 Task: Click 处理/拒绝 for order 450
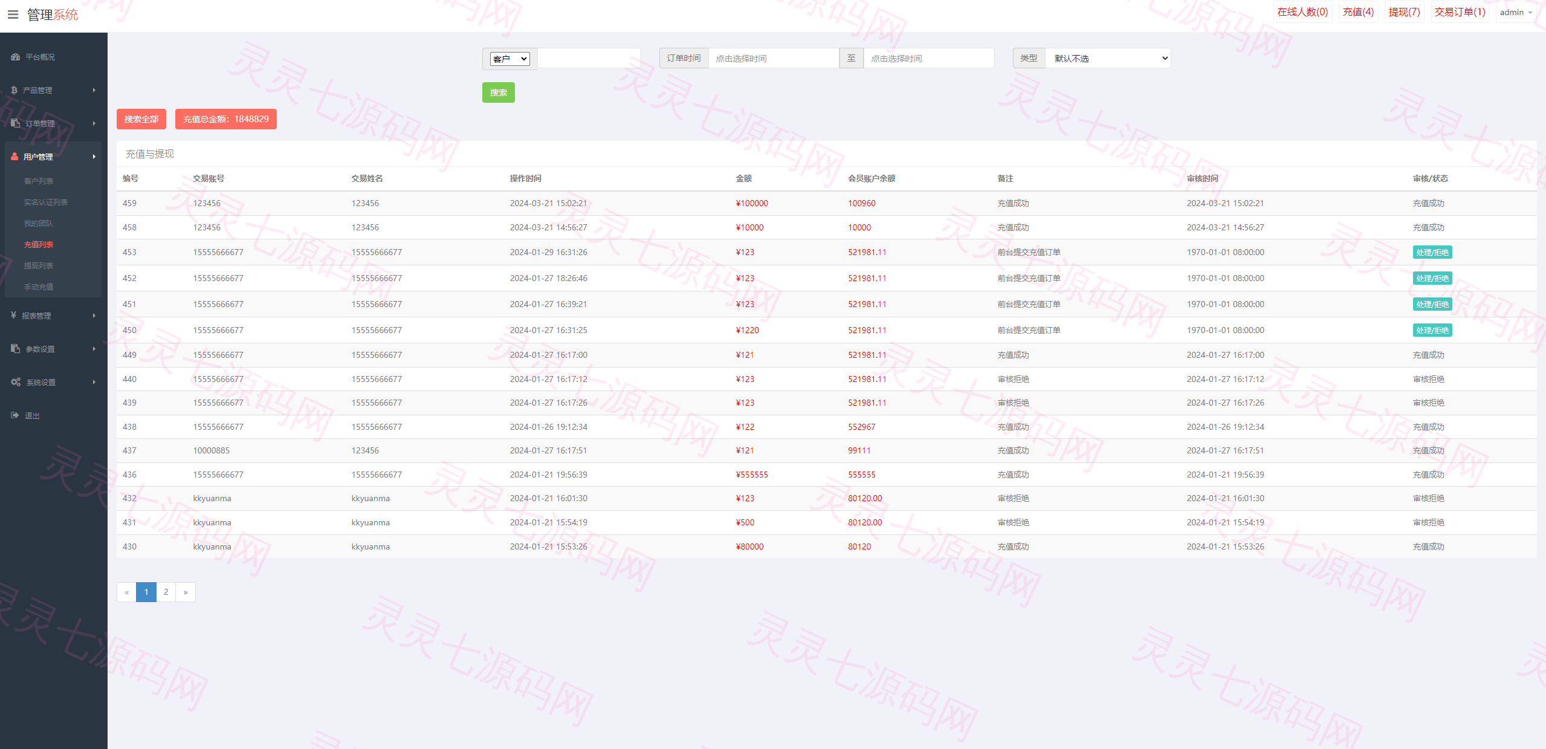pos(1432,330)
